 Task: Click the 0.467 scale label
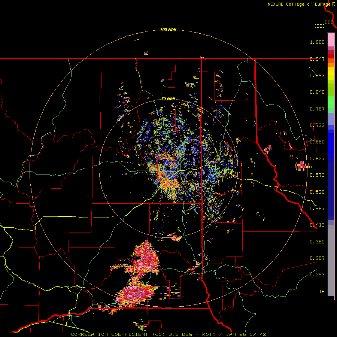317,209
